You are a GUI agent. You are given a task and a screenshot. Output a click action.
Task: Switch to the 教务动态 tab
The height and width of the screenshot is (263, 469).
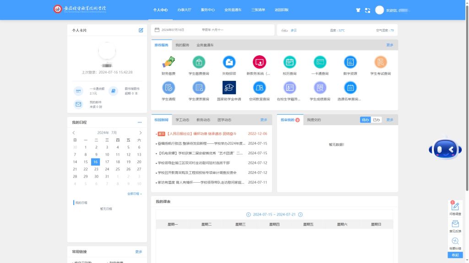tap(203, 120)
